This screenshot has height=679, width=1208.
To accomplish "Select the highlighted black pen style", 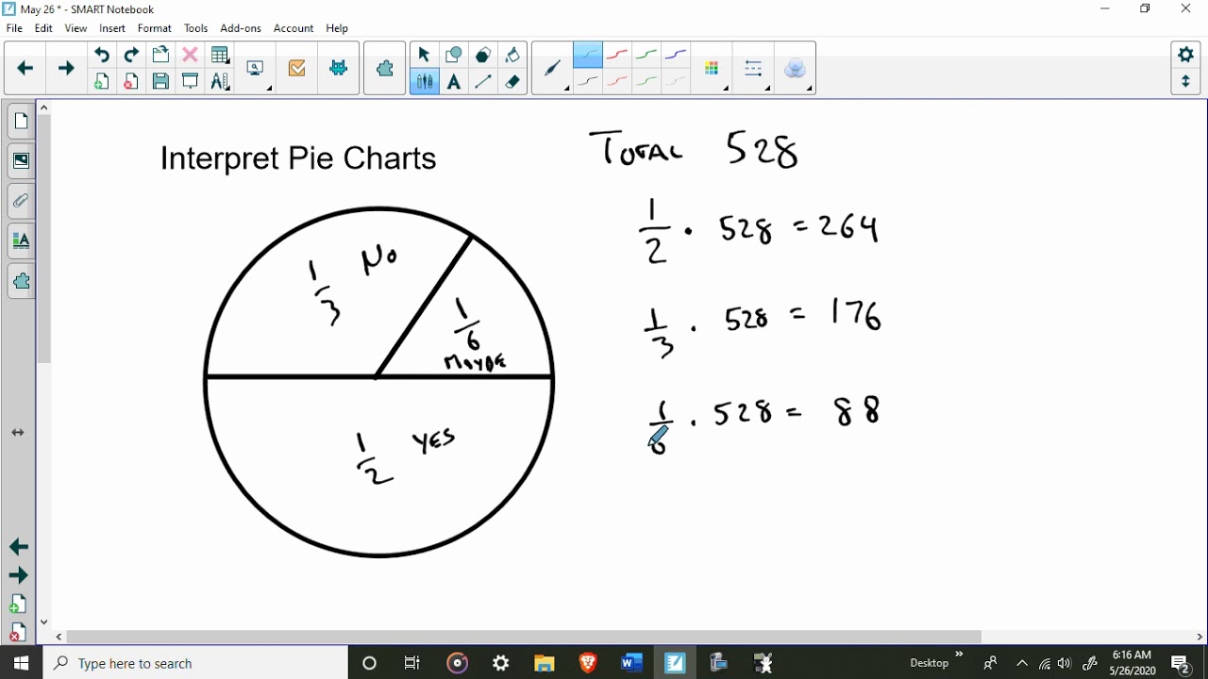I will tap(587, 56).
